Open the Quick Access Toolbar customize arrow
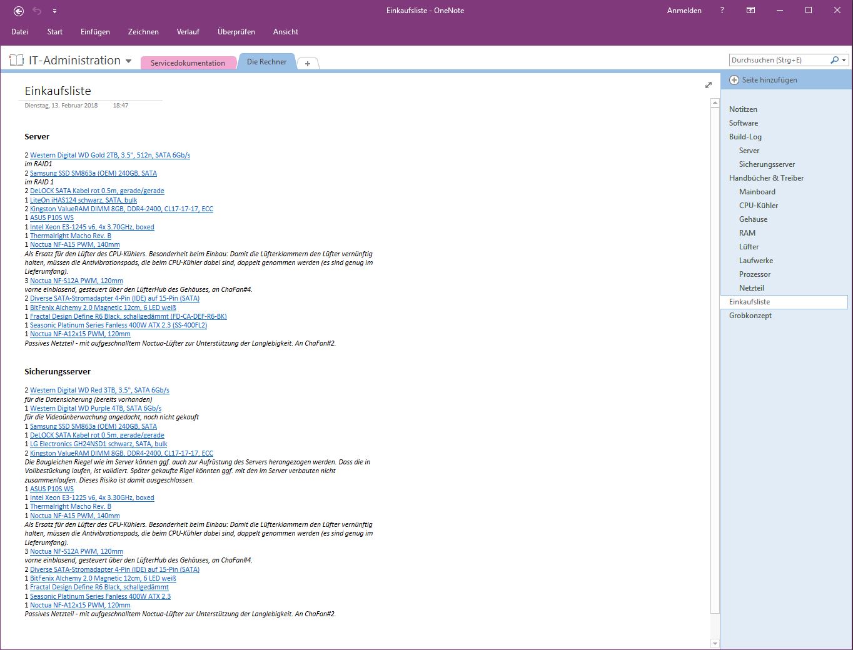Screen dimensions: 853x650 [x=54, y=11]
